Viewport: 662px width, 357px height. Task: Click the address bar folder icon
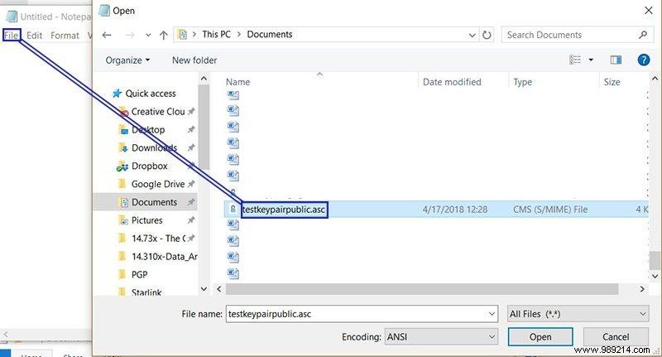click(x=182, y=35)
